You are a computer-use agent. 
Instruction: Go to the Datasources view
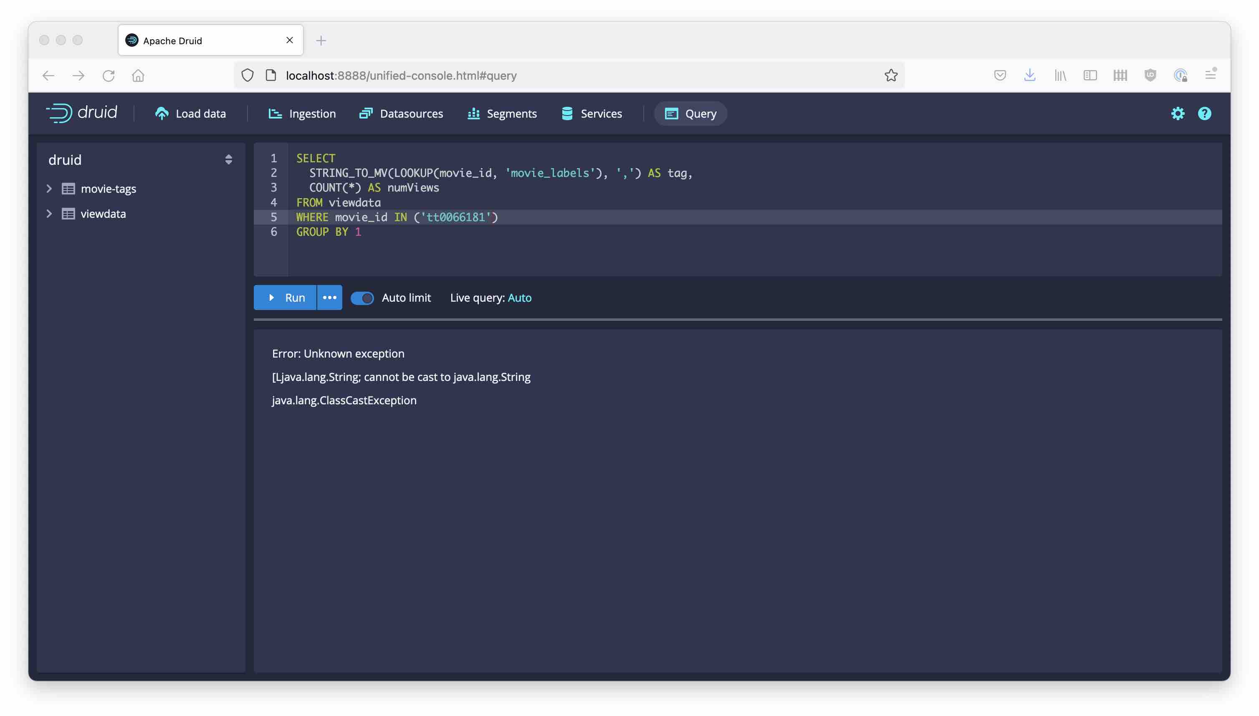click(401, 113)
